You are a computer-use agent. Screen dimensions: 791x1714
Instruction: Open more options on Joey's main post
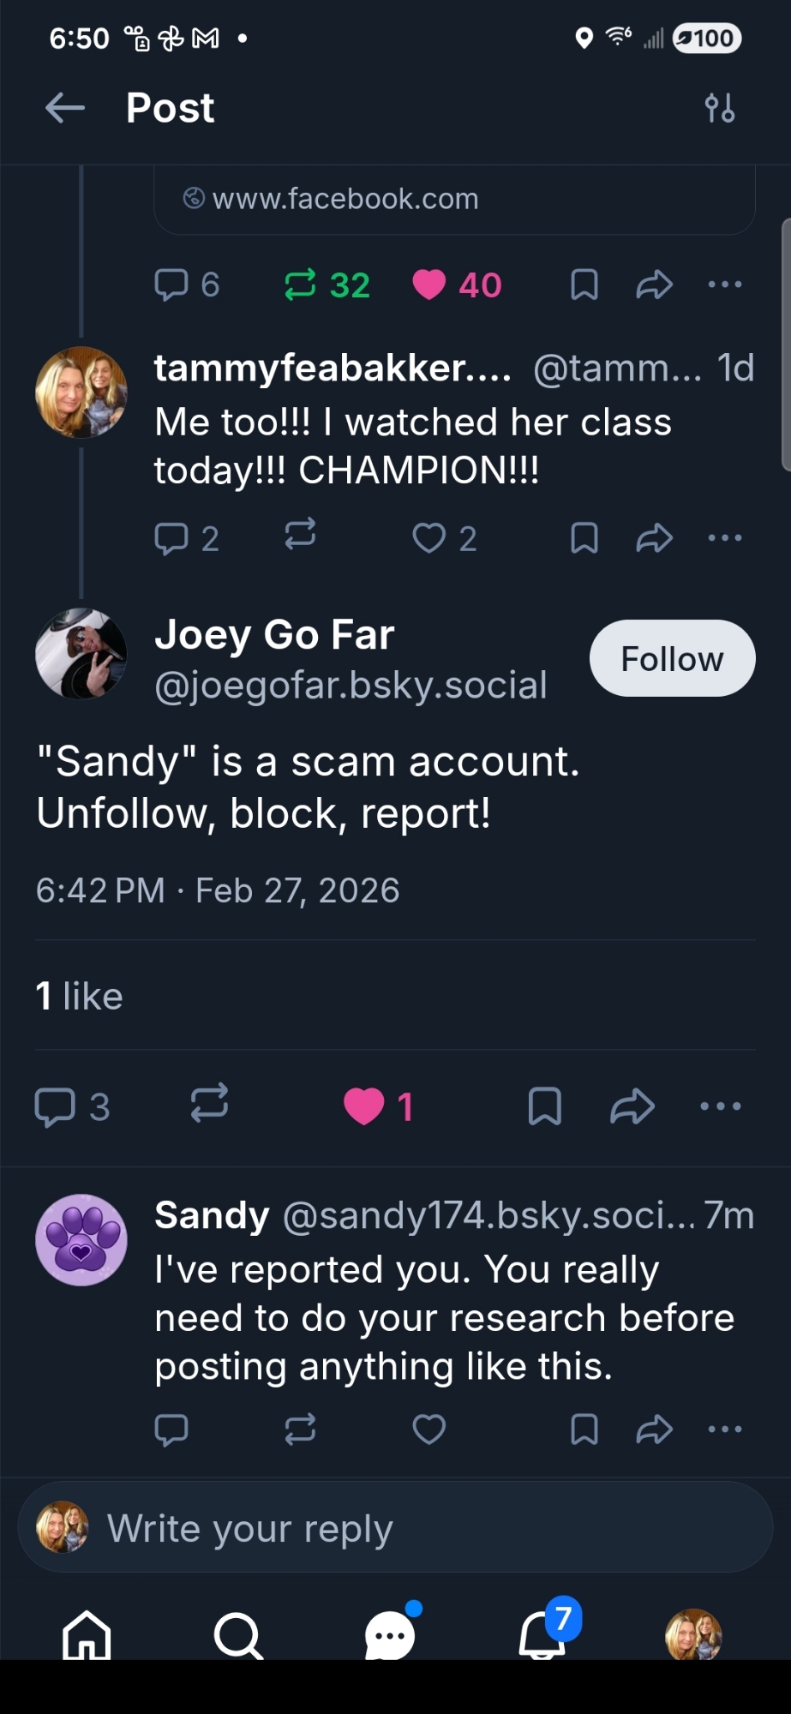click(721, 1106)
